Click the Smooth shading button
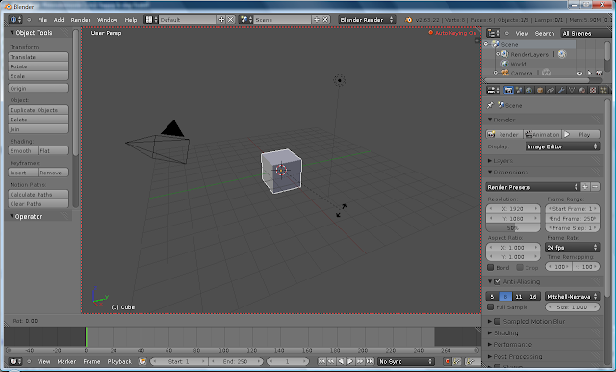Viewport: 616px width, 372px height. click(x=23, y=150)
